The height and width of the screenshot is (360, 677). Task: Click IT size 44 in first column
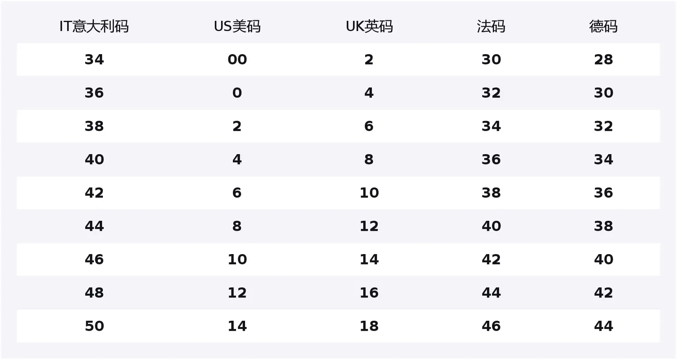click(94, 226)
